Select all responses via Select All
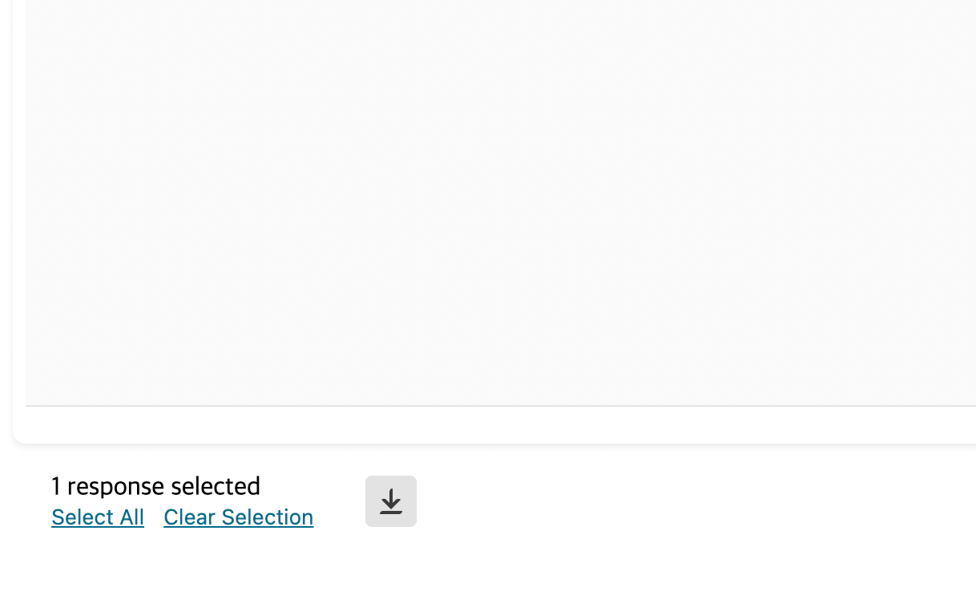Image resolution: width=976 pixels, height=599 pixels. pyautogui.click(x=98, y=517)
